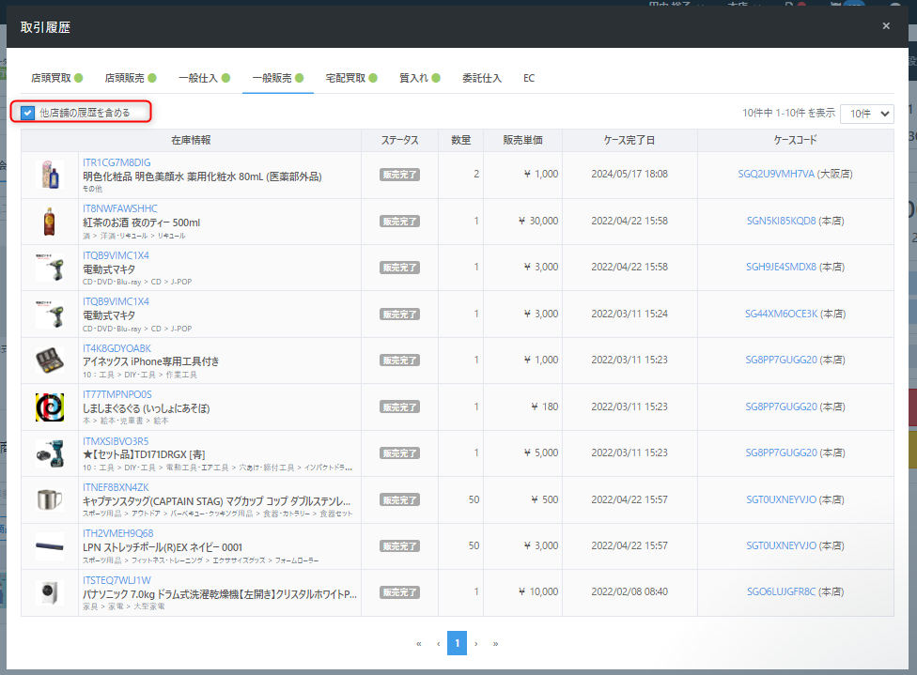Click the drum washing machine thumbnail
The height and width of the screenshot is (675, 917).
click(x=50, y=592)
